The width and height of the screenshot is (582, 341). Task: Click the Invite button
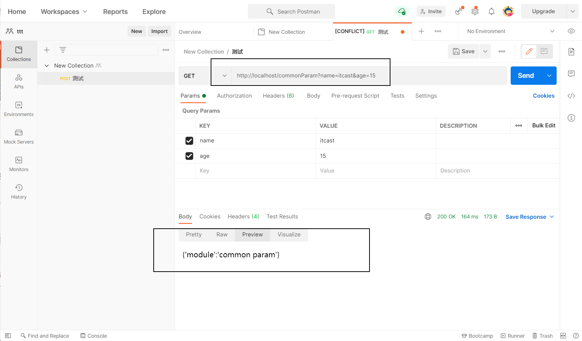431,11
